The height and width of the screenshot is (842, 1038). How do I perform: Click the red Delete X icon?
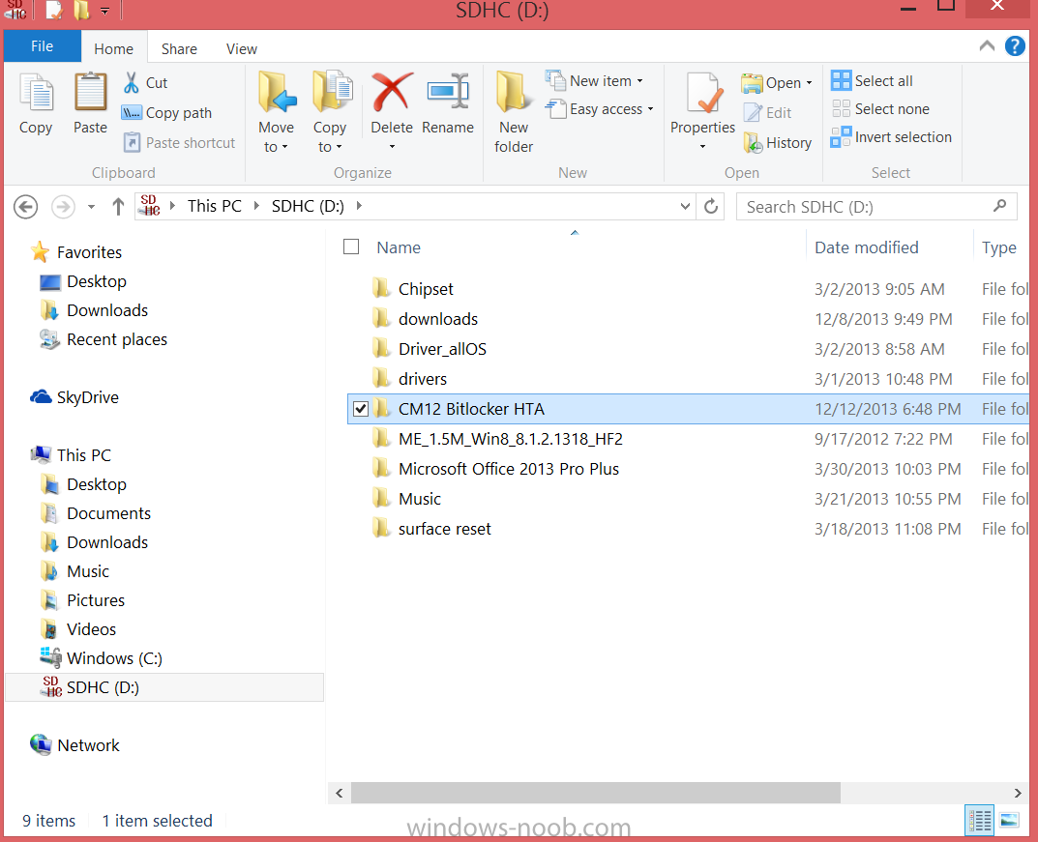coord(392,92)
